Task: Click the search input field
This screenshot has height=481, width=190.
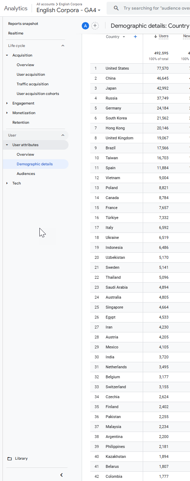Action: click(156, 8)
